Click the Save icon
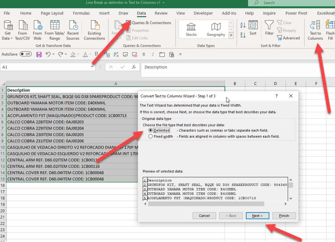The width and height of the screenshot is (335, 242). [39, 55]
